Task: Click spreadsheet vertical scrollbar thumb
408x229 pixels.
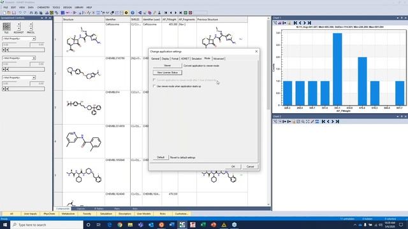Action: click(x=268, y=65)
